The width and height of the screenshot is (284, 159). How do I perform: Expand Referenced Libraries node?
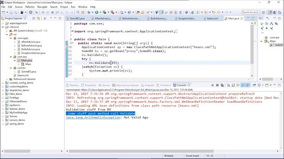(x=7, y=79)
